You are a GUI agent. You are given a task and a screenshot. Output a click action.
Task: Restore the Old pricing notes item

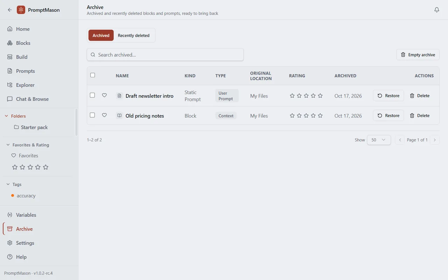(388, 115)
